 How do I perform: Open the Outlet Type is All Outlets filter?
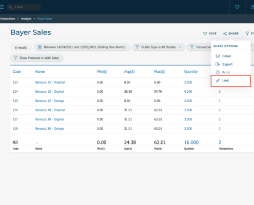coord(158,47)
